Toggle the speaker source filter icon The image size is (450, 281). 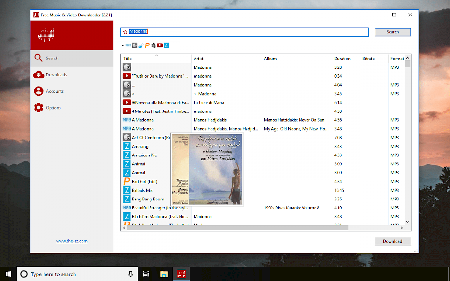154,45
